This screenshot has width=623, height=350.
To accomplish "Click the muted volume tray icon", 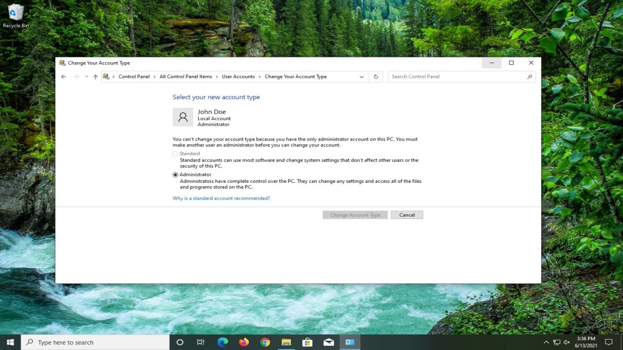I will [567, 342].
